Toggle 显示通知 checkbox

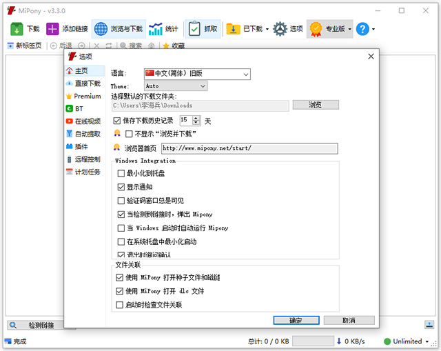121,187
